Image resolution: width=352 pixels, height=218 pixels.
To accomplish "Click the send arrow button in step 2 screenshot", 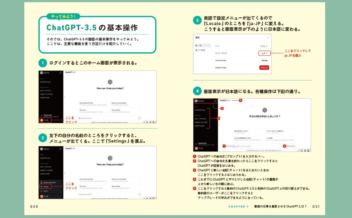I will [x=139, y=194].
